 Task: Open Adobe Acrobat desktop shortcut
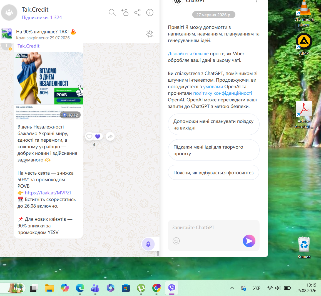click(x=304, y=115)
